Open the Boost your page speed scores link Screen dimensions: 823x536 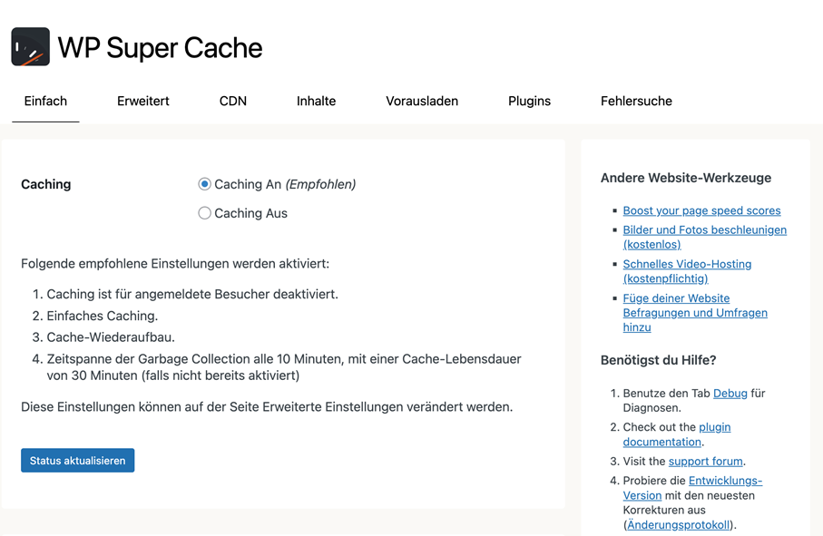pos(701,210)
